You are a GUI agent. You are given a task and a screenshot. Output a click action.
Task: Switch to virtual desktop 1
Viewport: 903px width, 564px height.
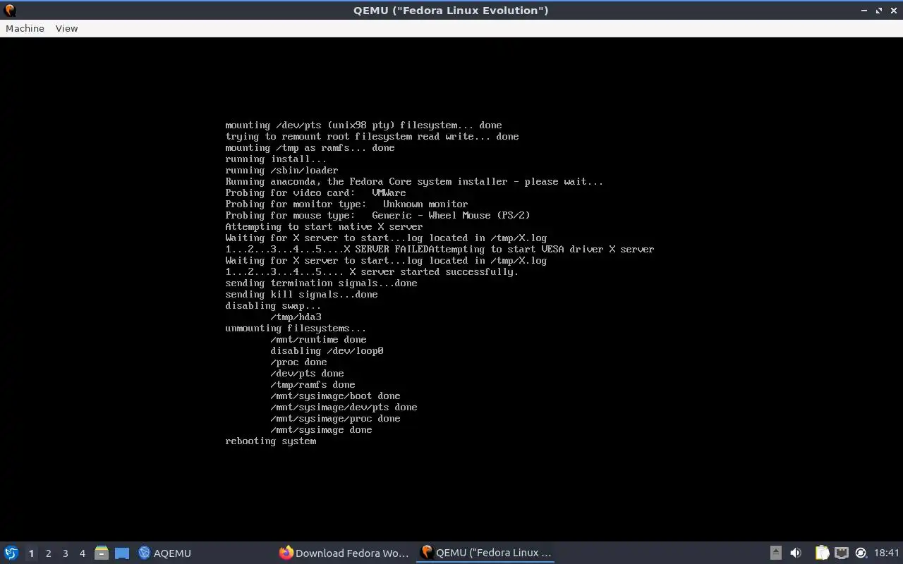(x=31, y=553)
